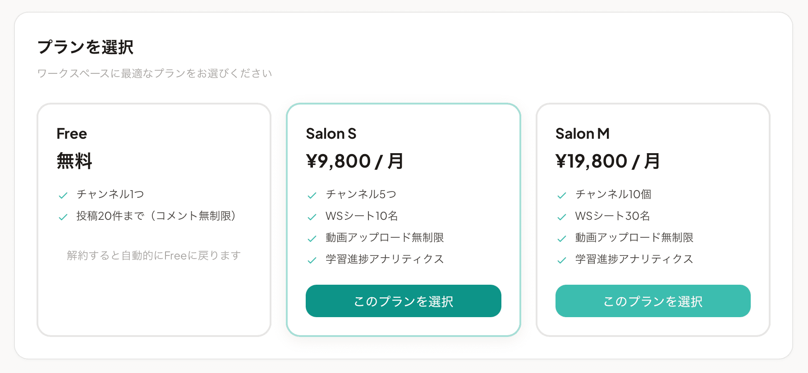The height and width of the screenshot is (373, 808).
Task: Click the checkmark beside WSシート30名 in Salon M
Action: coord(561,216)
